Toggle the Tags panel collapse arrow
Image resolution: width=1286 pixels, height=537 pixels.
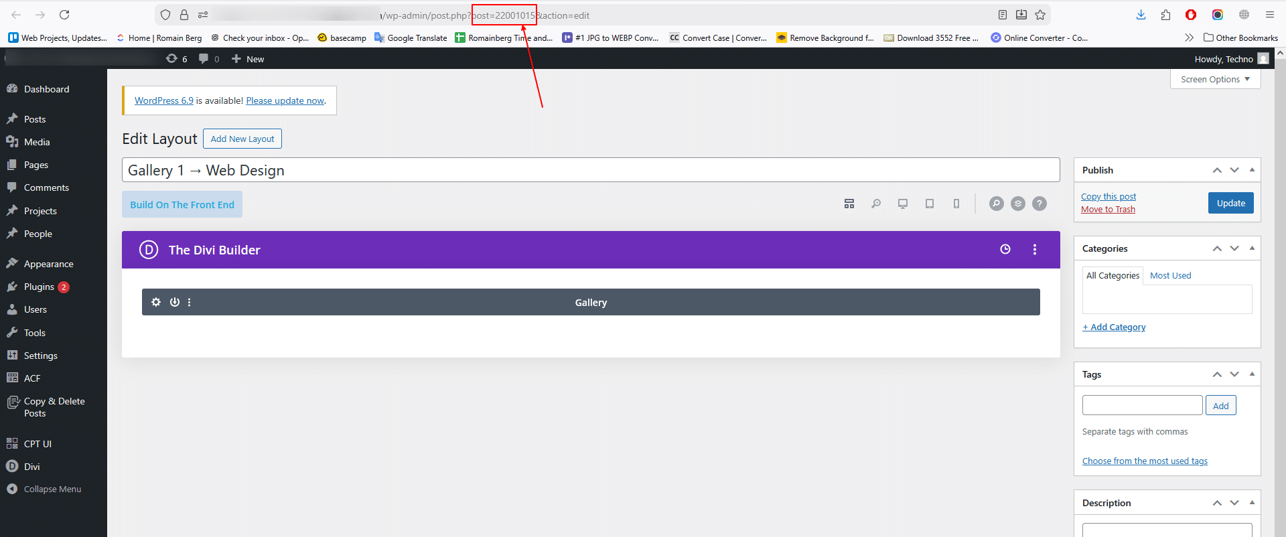point(1252,374)
